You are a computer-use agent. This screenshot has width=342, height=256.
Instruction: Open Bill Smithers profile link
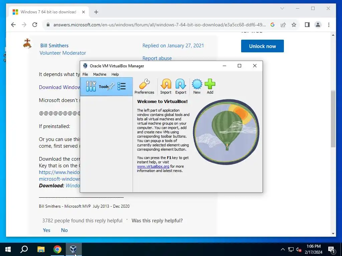[54, 45]
